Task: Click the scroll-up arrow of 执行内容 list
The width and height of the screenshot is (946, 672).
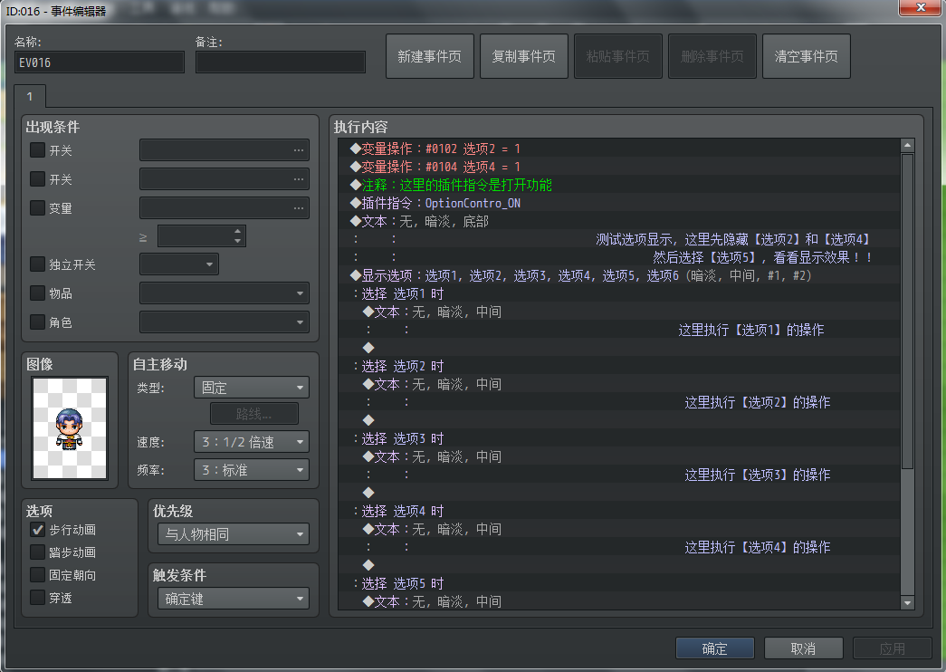Action: coord(907,146)
